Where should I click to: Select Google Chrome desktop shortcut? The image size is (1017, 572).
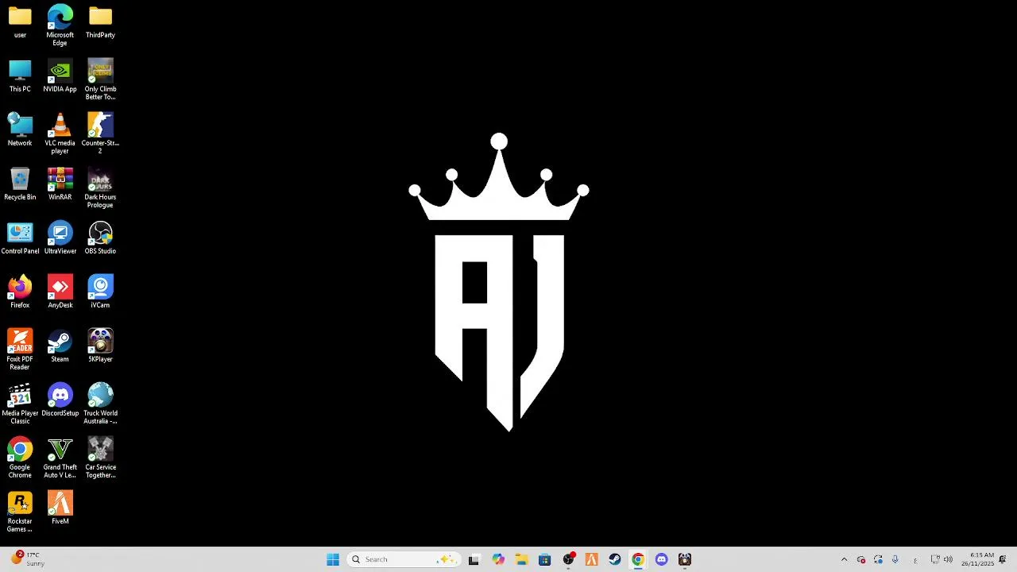tap(20, 458)
